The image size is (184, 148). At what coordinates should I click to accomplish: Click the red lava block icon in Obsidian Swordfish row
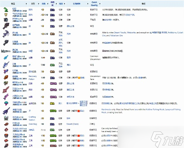(79, 111)
